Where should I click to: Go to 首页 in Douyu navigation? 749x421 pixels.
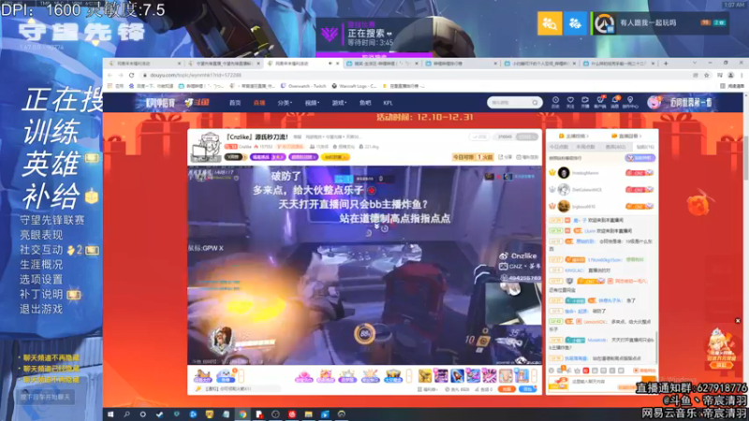(235, 103)
